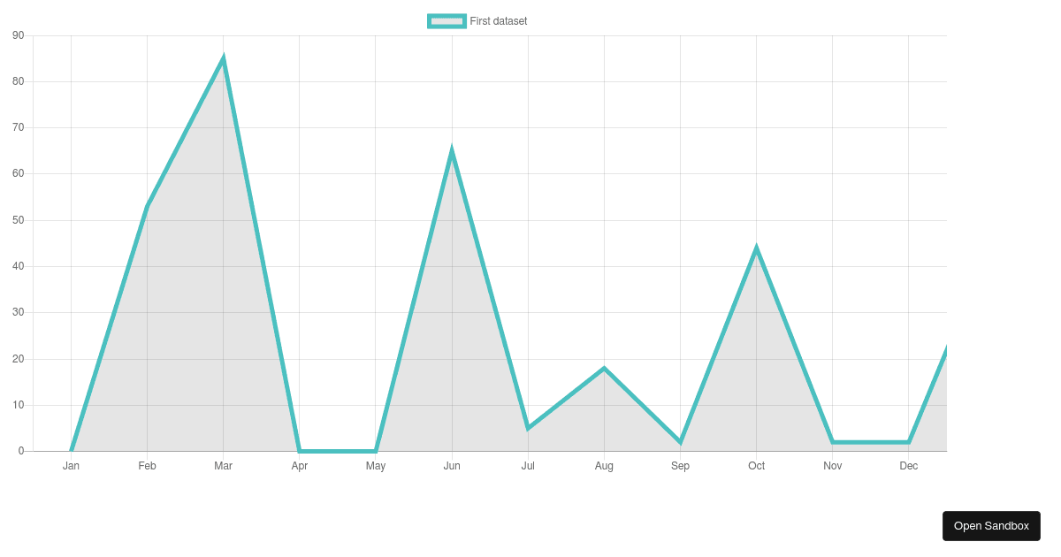Click the Jan data point at zero
The width and height of the screenshot is (1061, 557).
point(71,451)
